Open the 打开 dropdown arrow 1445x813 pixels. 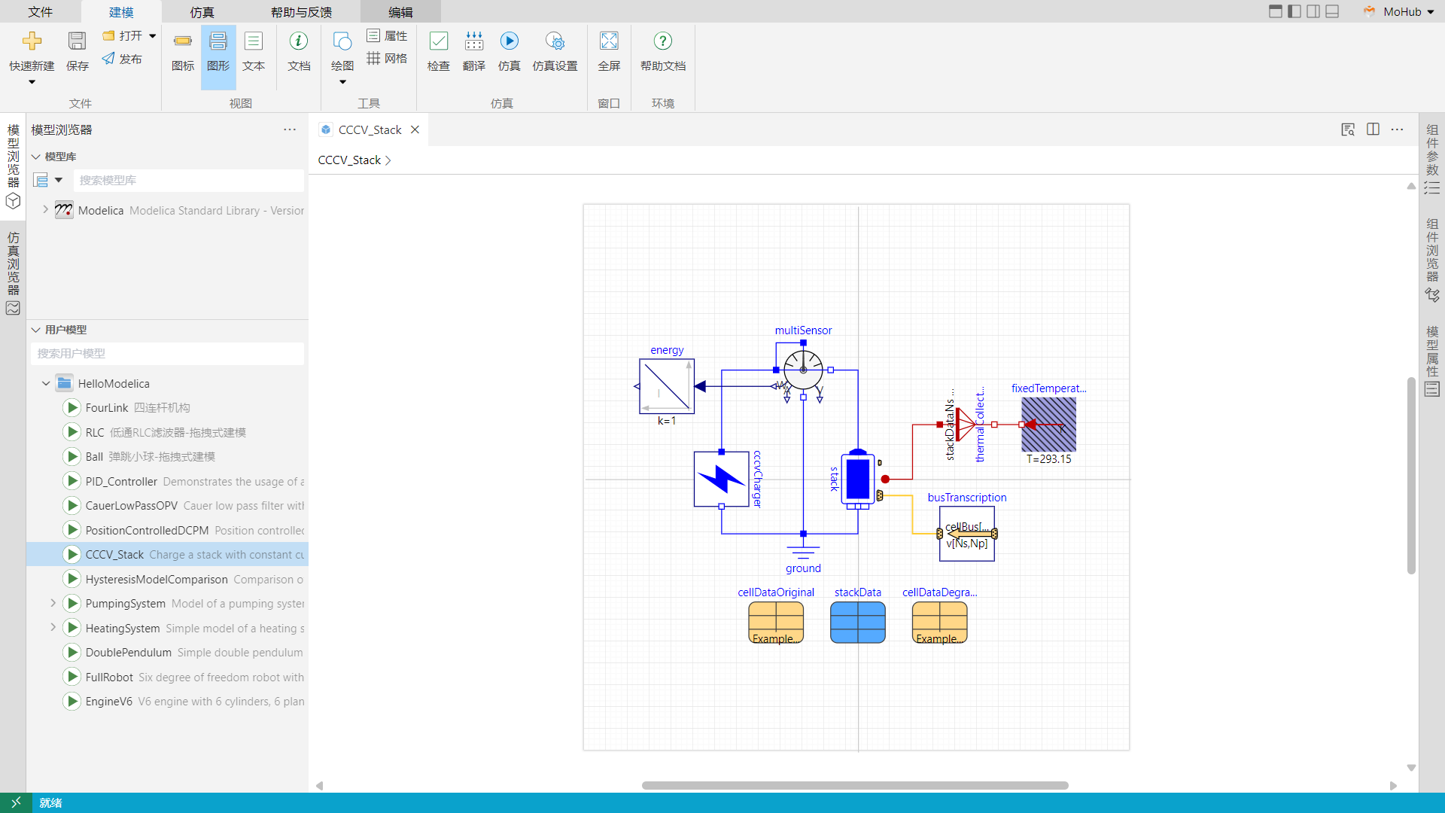(x=153, y=35)
